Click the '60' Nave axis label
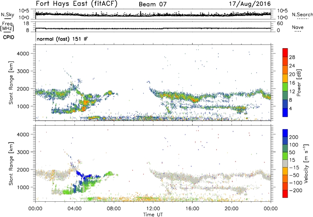The height and width of the screenshot is (217, 313). (280, 24)
